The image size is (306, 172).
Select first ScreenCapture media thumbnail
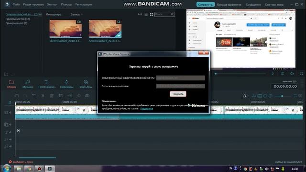(x=66, y=29)
